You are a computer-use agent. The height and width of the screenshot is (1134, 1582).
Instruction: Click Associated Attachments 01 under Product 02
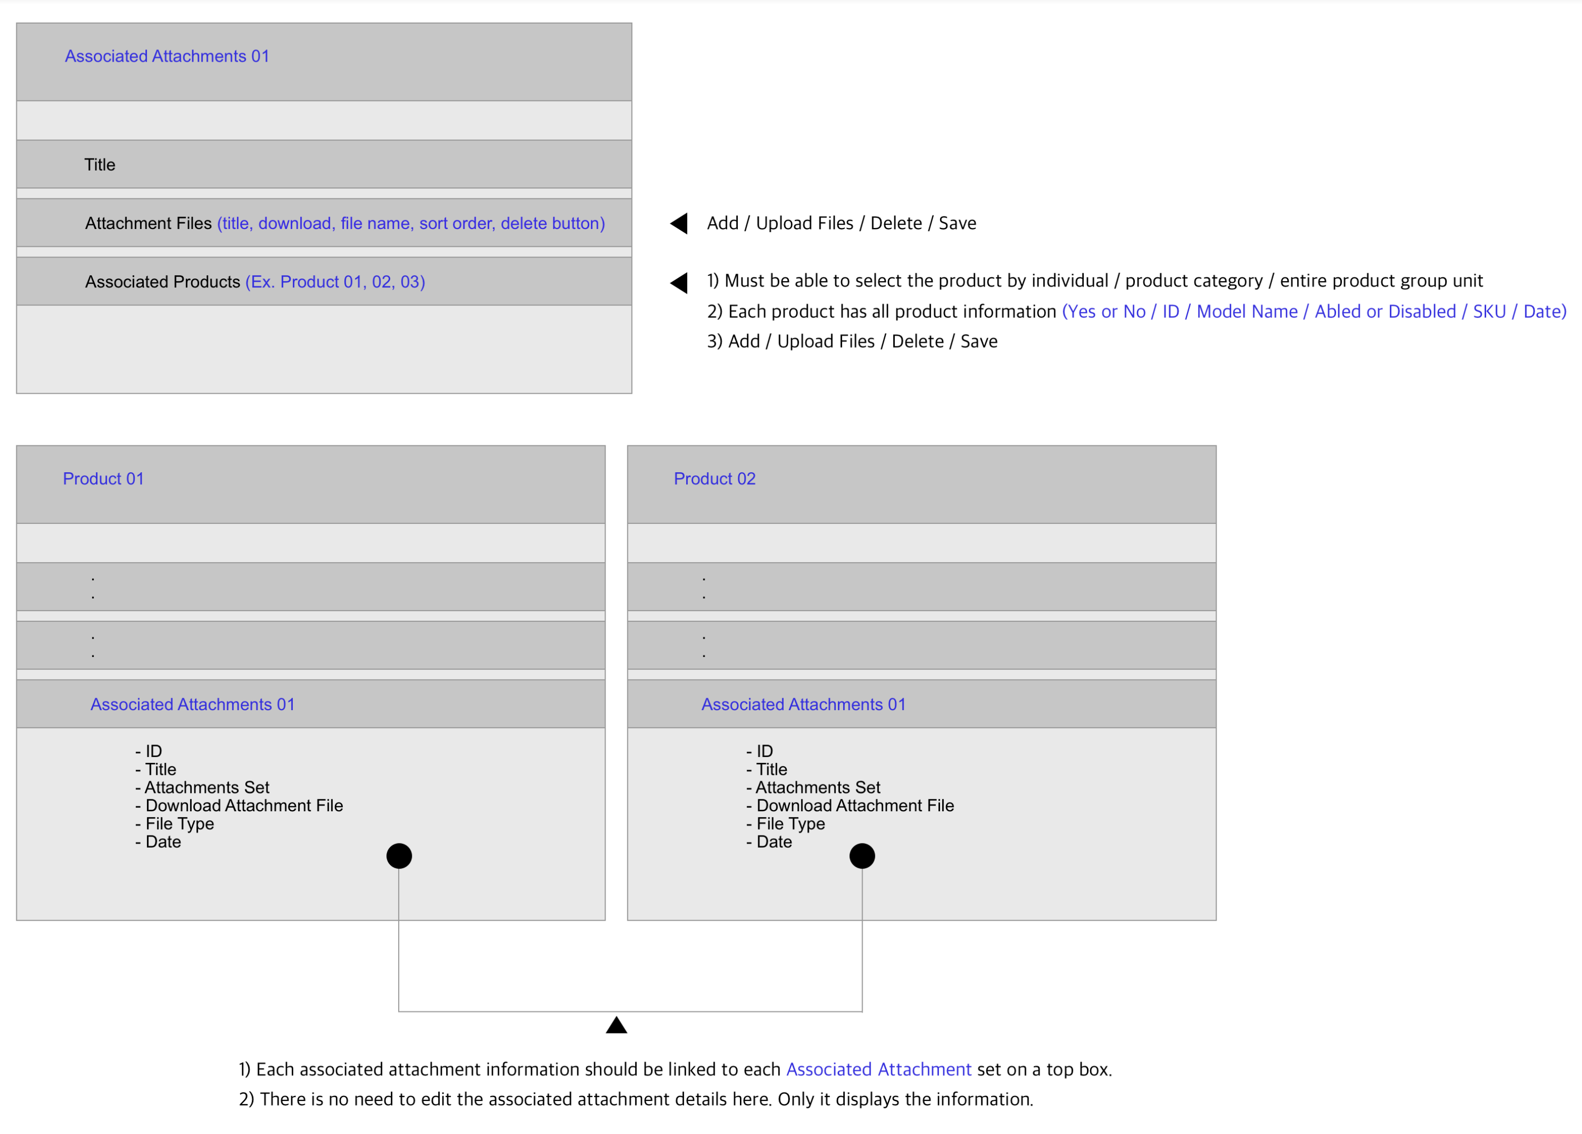[x=804, y=704]
